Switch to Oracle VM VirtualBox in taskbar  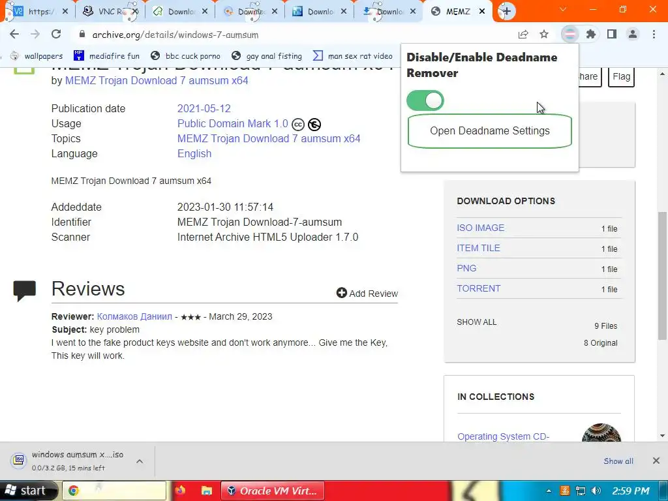click(273, 491)
